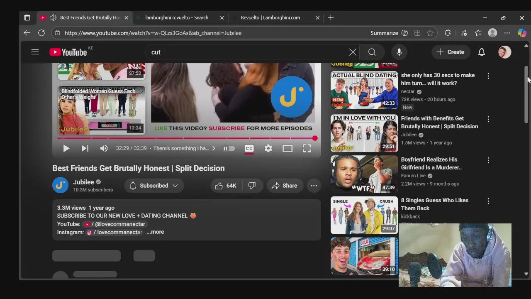
Task: Open YouTube notifications bell
Action: 482,52
